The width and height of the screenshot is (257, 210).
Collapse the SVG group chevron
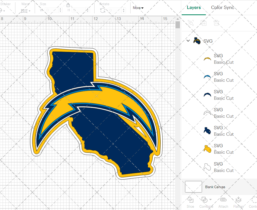pyautogui.click(x=188, y=41)
